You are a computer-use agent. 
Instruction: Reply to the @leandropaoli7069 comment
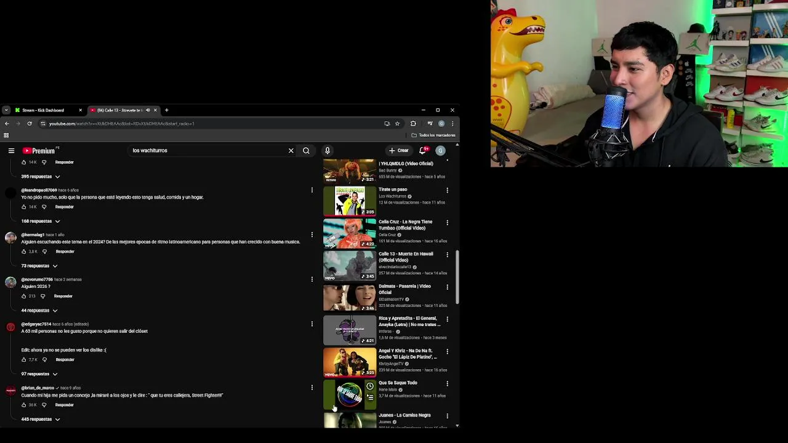[65, 207]
